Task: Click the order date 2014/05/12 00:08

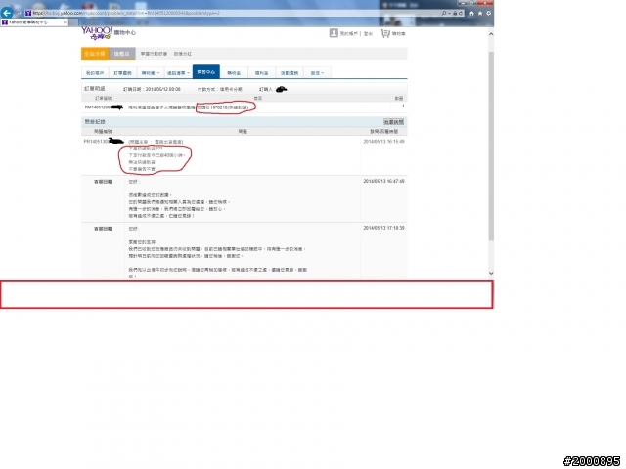Action: (x=162, y=89)
